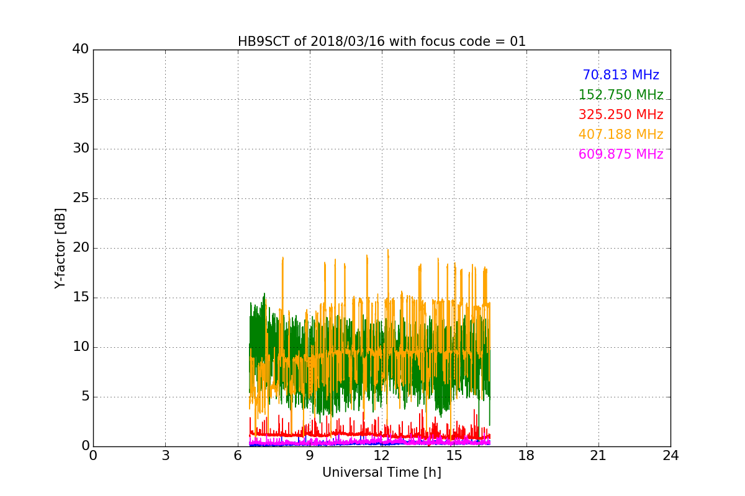This screenshot has height=496, width=745.
Task: Click the x-axis tick label 18
Action: [526, 456]
